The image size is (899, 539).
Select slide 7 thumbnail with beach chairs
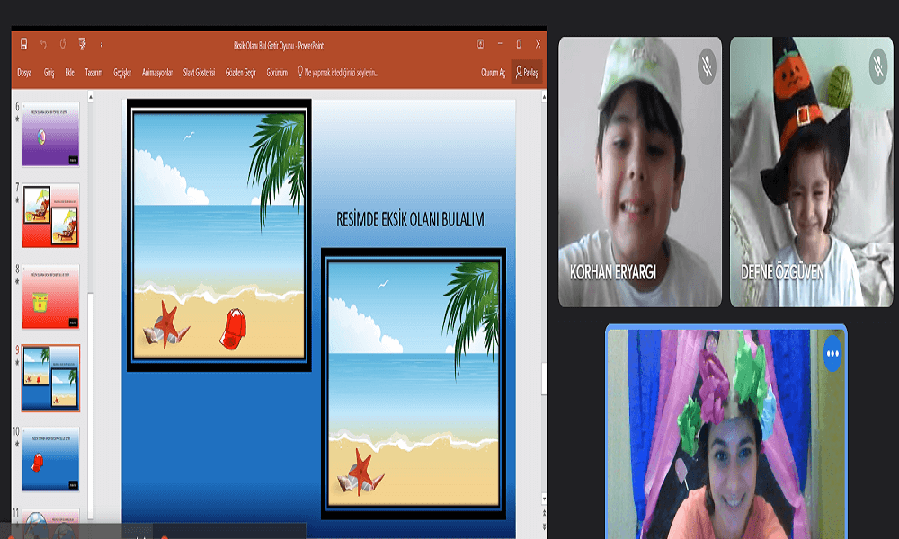(50, 216)
